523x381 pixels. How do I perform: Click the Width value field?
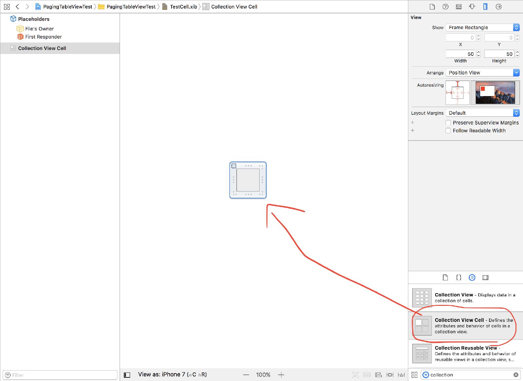(x=461, y=54)
